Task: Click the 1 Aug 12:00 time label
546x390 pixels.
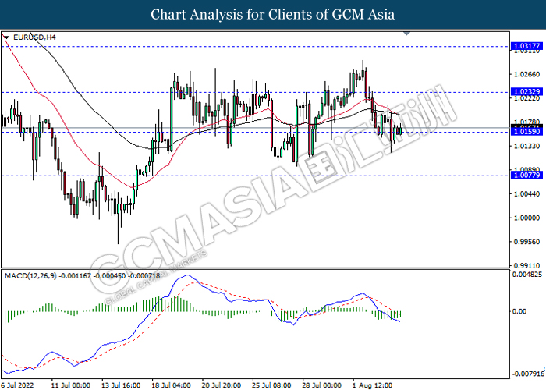Action: coord(372,385)
